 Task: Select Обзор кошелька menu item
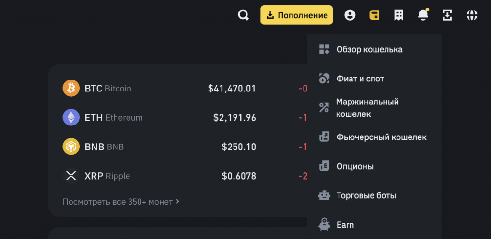pos(369,49)
